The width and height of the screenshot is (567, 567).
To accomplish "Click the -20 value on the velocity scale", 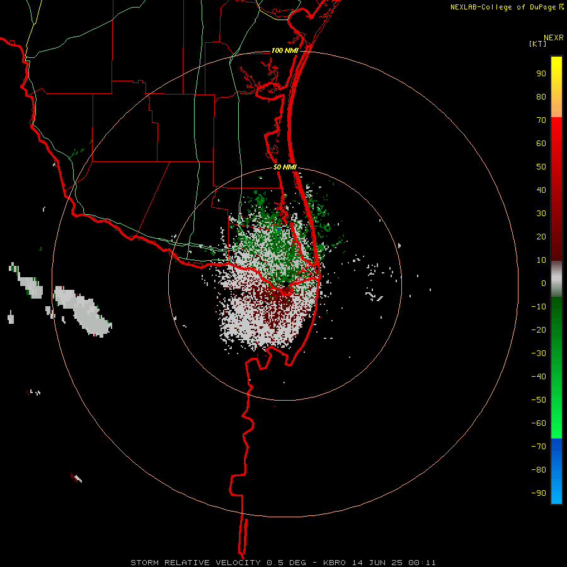I will pos(539,330).
